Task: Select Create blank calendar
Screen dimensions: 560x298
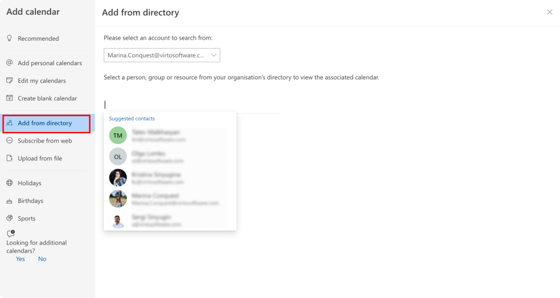Action: [x=46, y=98]
